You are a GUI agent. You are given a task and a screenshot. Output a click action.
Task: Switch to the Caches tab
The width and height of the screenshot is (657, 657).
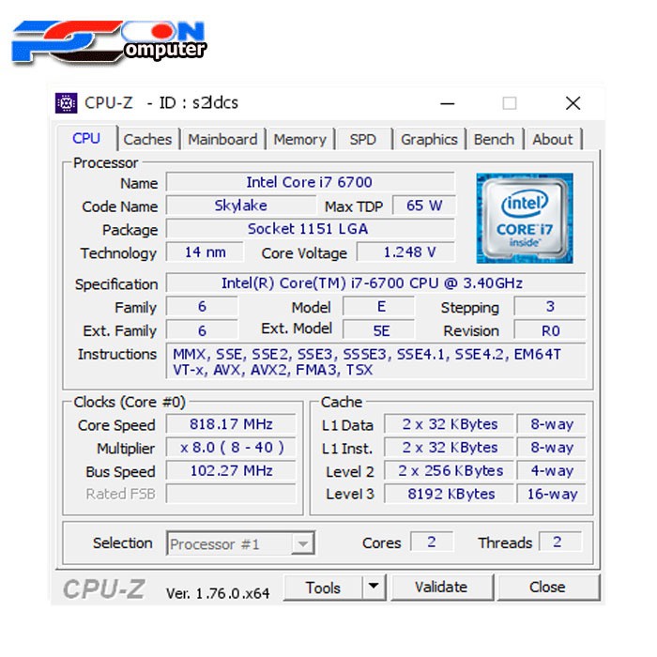coord(147,139)
